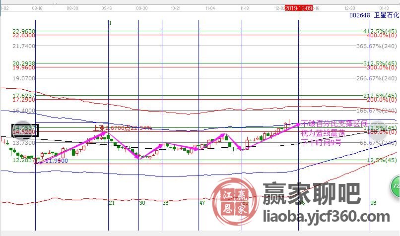This screenshot has height=236, width=400.
Task: Select the 01-13 date label
Action: pos(384,8)
